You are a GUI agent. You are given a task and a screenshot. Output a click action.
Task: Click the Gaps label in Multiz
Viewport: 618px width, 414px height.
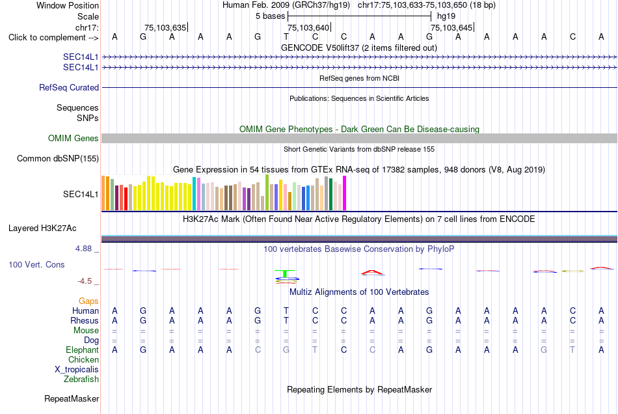click(x=88, y=301)
